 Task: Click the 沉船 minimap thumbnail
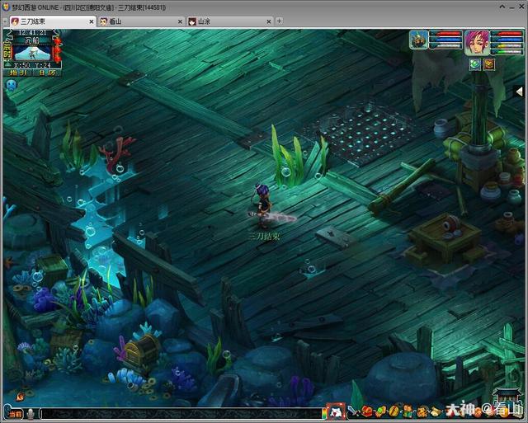(32, 53)
